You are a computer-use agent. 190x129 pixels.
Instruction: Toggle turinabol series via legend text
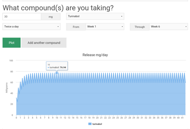coord(97,124)
